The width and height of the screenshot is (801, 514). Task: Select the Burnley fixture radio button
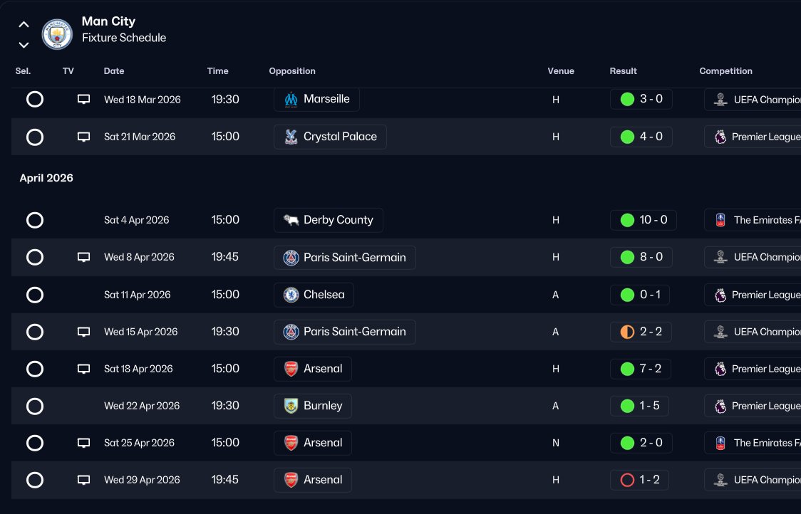(x=35, y=406)
